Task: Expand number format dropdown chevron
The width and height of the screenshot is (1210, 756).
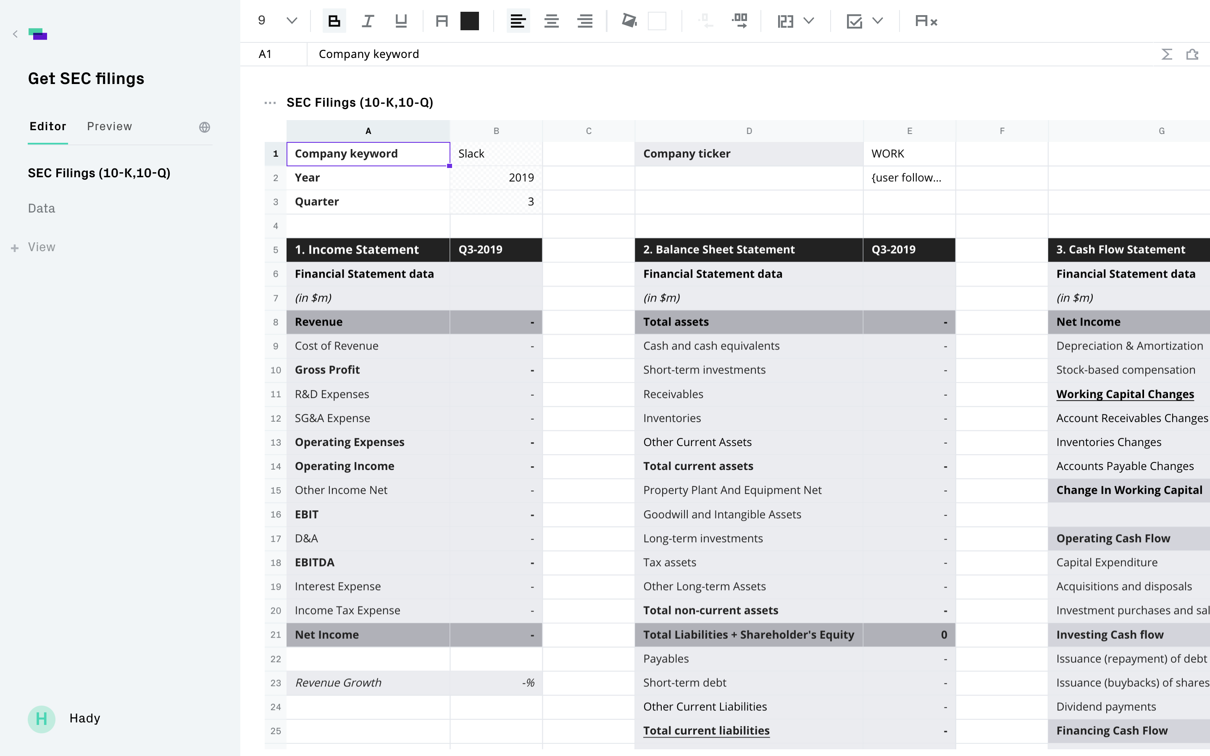Action: point(809,21)
